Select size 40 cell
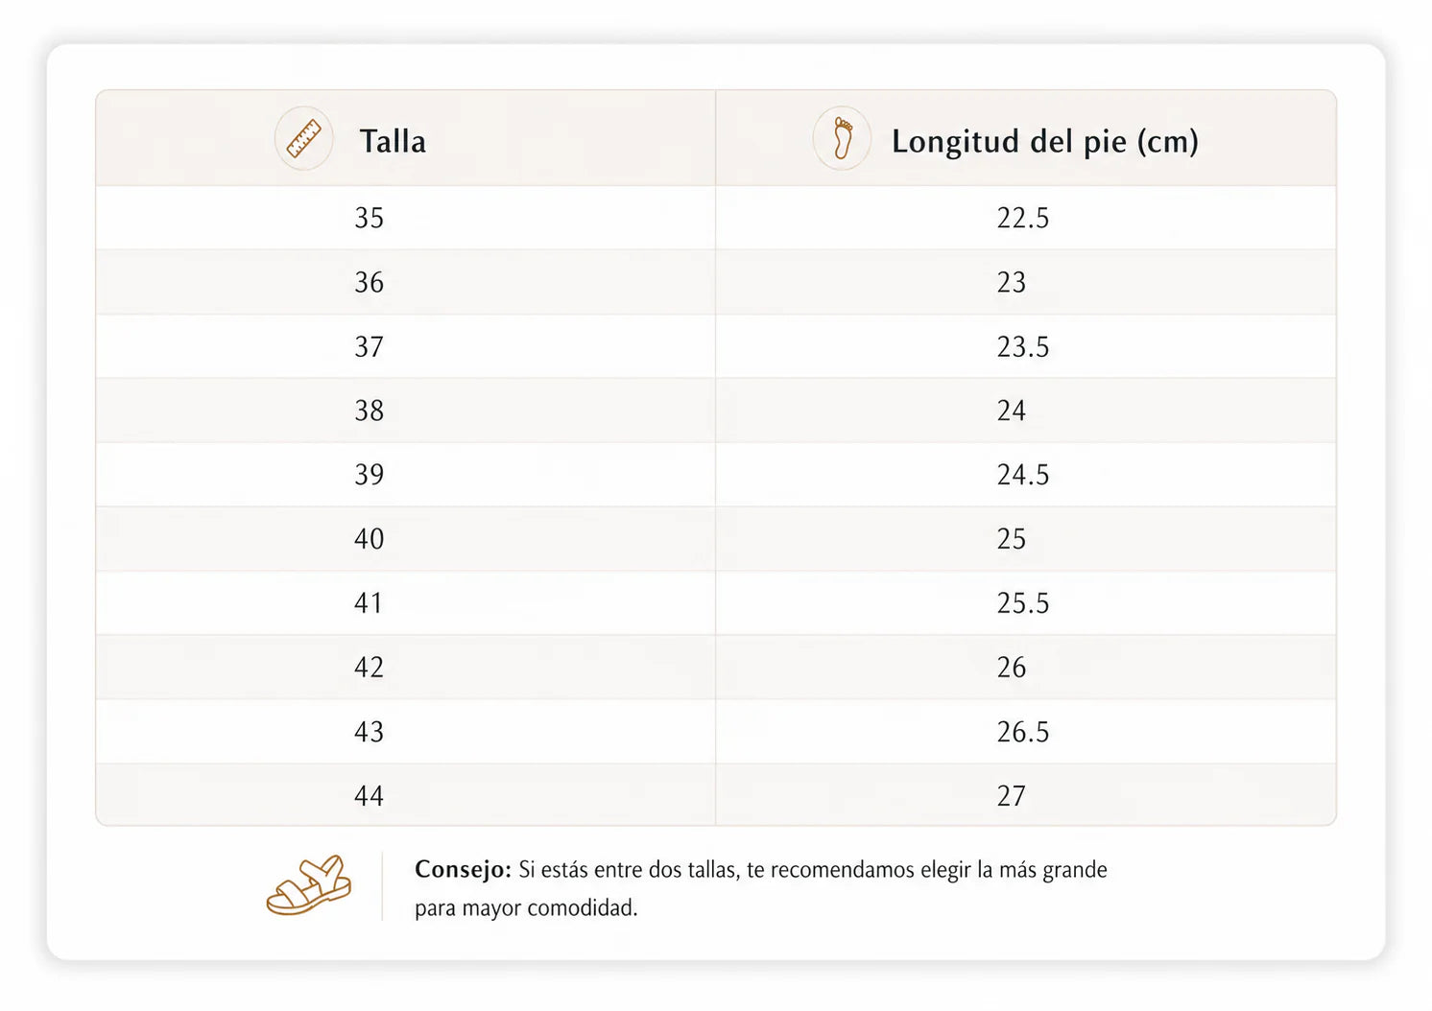Image resolution: width=1432 pixels, height=1011 pixels. (369, 539)
